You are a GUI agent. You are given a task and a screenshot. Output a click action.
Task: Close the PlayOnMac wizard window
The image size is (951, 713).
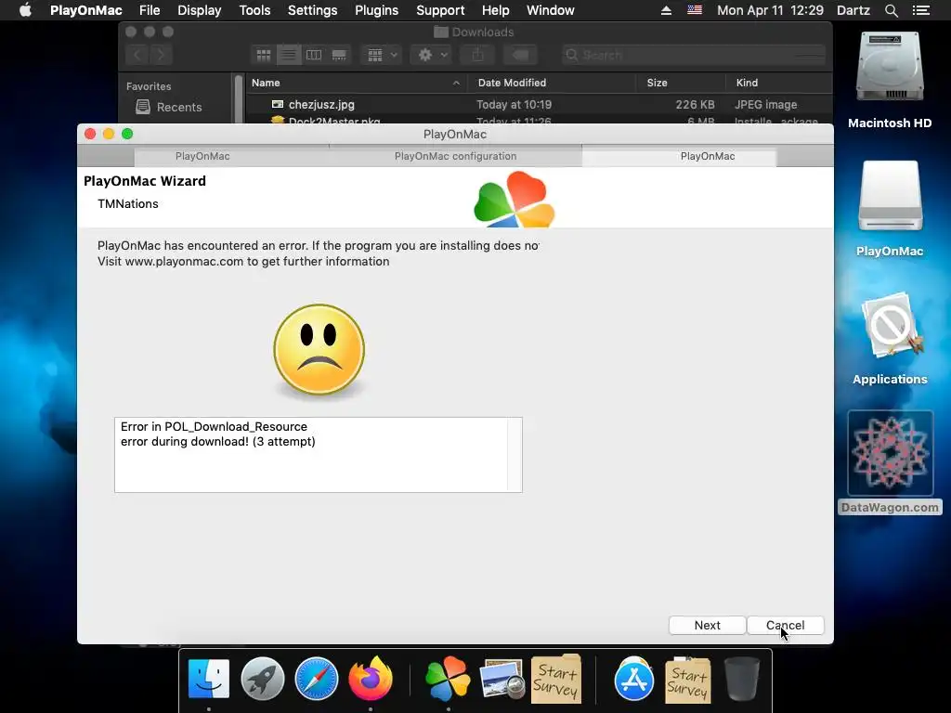point(90,134)
